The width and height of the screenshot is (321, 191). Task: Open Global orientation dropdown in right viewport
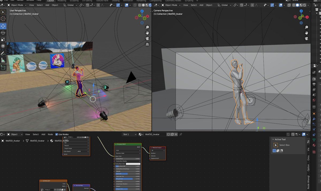pyautogui.click(x=225, y=5)
